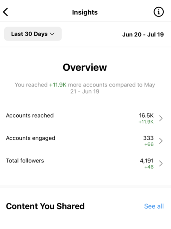Click the Jun 20 - Jul 19 date range
The image size is (171, 229).
pos(143,35)
